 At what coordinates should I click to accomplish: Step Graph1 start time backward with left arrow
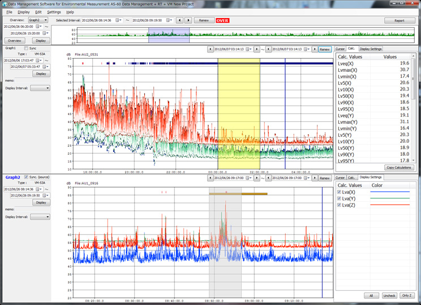[211, 49]
